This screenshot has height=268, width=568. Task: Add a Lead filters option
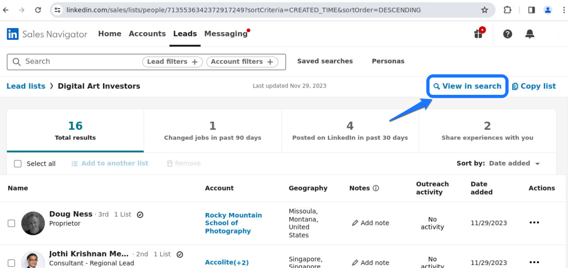172,62
